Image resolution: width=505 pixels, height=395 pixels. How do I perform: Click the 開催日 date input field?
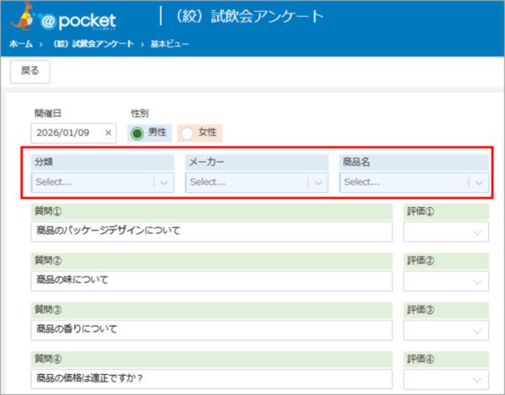[x=67, y=133]
